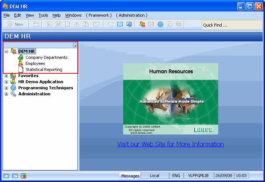
Task: Click the first status bar window icon
Action: (x=6, y=176)
